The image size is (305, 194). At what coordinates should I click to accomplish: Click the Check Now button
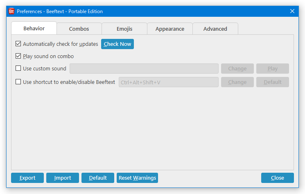tap(117, 44)
